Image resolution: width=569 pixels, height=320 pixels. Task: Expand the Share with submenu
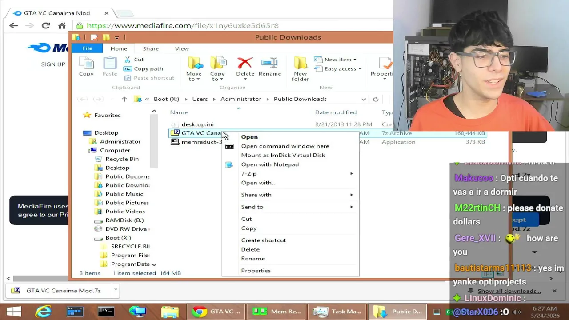click(x=351, y=195)
